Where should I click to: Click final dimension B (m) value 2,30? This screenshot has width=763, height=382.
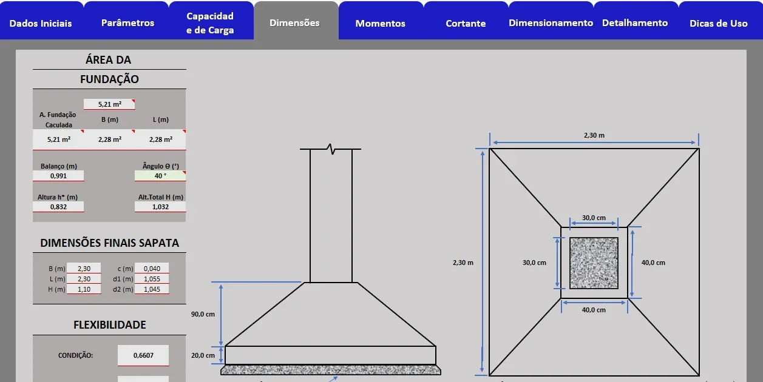tap(84, 269)
